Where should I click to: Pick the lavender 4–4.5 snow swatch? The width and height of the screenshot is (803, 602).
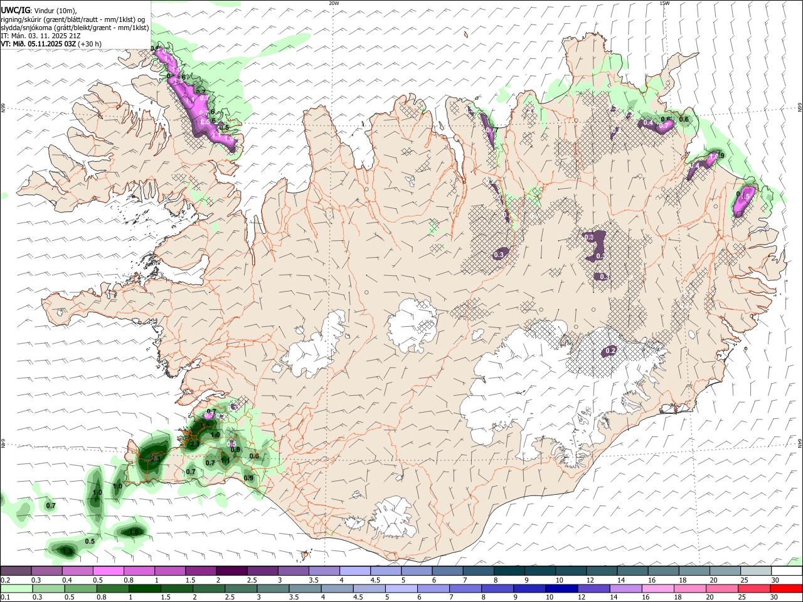point(355,571)
